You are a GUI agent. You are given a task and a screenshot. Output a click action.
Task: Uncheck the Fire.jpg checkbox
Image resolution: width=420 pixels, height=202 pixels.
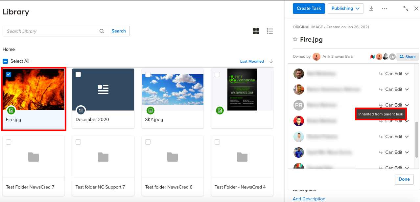tap(9, 74)
